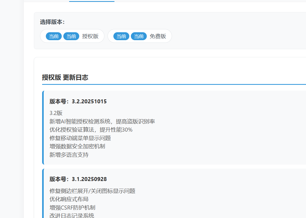
Task: Select the 授权版 version pill
Action: tap(72, 36)
